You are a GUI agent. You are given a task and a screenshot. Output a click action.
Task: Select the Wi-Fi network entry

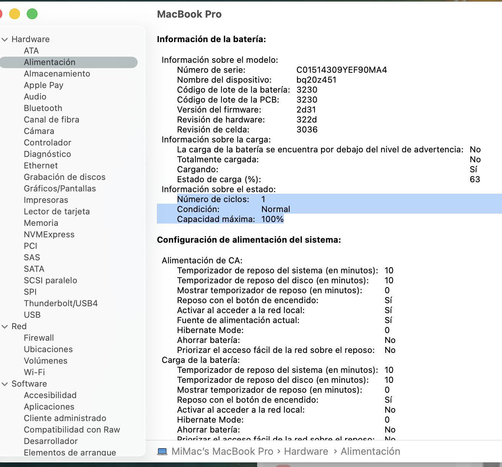click(34, 372)
